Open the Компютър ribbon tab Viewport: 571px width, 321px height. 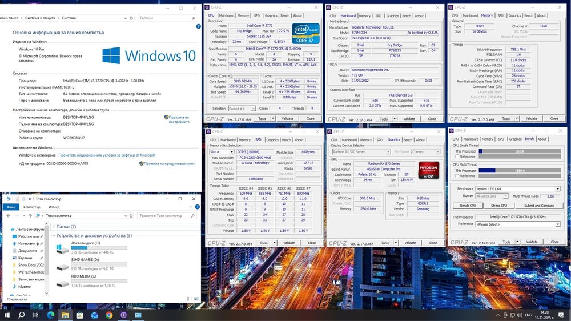(31, 207)
